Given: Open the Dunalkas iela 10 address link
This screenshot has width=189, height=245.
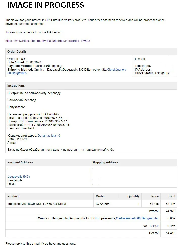Looking at the screenshot, I should [49, 136].
